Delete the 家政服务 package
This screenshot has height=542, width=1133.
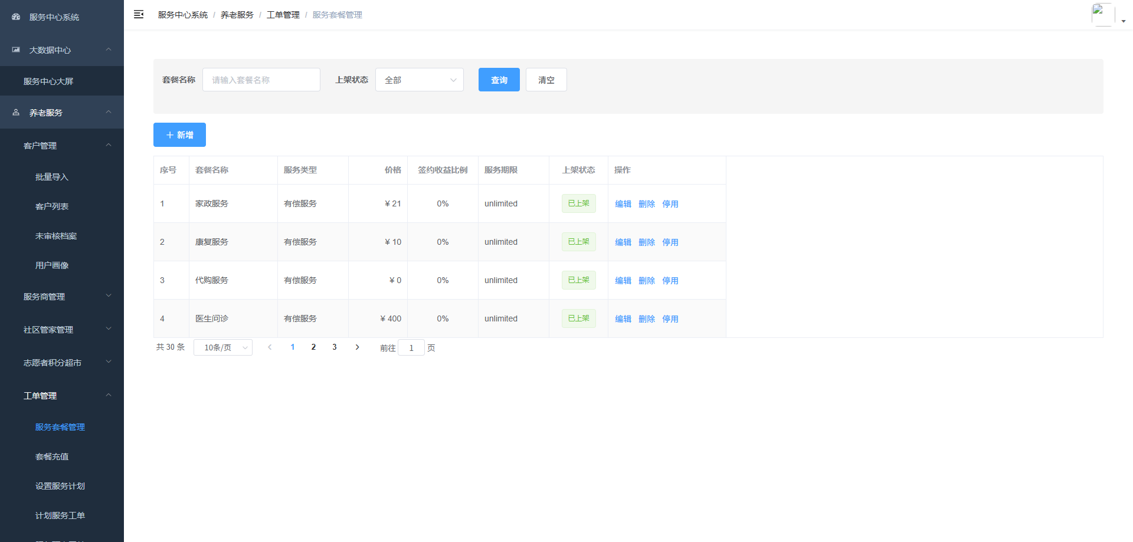[647, 203]
